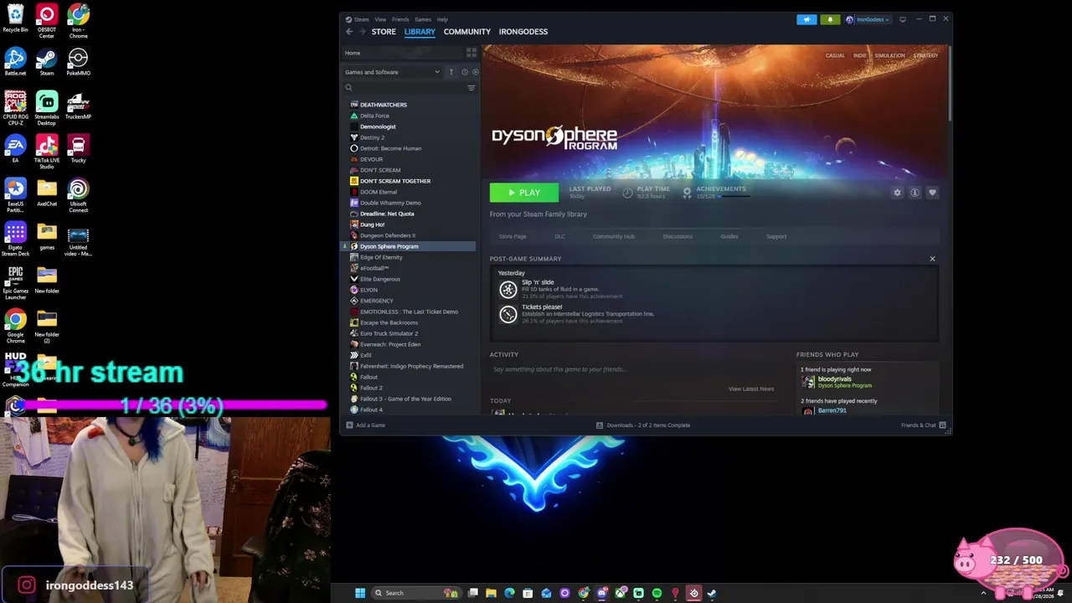Open Streamlabs Desktop shortcut
The image size is (1072, 603).
(47, 108)
